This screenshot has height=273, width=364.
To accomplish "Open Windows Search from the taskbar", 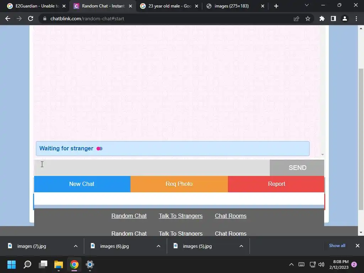I will pyautogui.click(x=27, y=264).
